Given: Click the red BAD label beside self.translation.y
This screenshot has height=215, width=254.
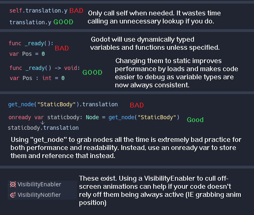Looking at the screenshot, I should (77, 10).
